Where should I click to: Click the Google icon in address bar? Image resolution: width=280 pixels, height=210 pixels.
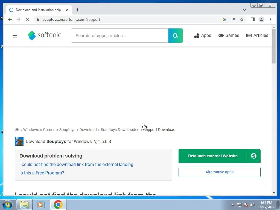(x=224, y=19)
